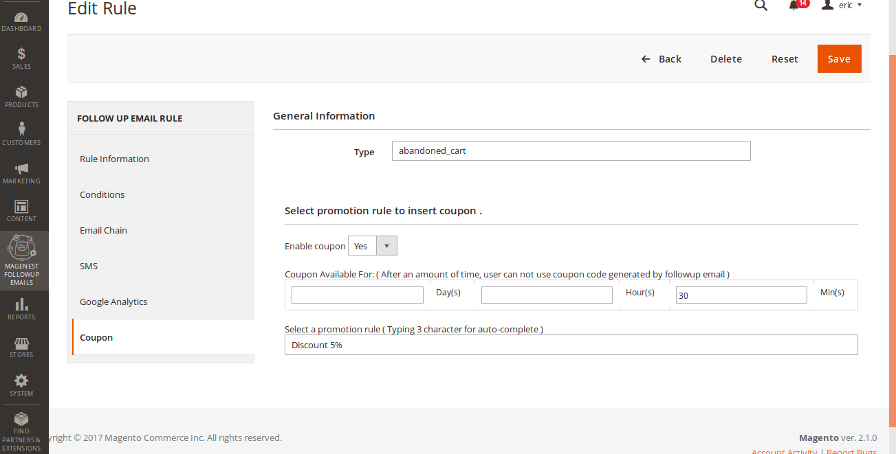Click the Min(s) input field
This screenshot has width=896, height=454.
[741, 295]
